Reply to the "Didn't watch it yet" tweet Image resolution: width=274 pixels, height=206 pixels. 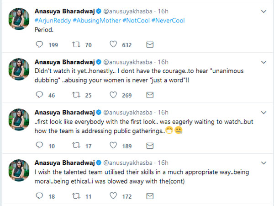pyautogui.click(x=39, y=95)
